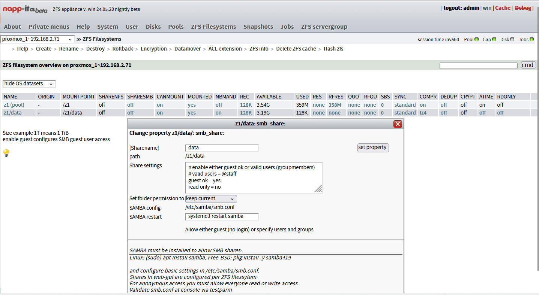Open the ZFS servergroup menu

[x=324, y=27]
